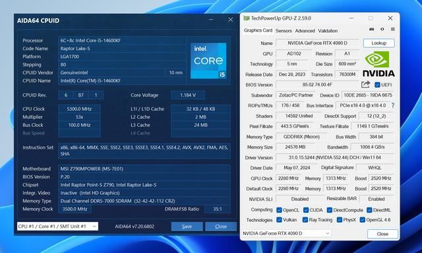
Task: Click the Core Voltage value 1.184 V
Action: click(188, 95)
